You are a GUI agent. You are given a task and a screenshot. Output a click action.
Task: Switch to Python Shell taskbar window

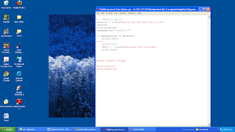pos(142,129)
